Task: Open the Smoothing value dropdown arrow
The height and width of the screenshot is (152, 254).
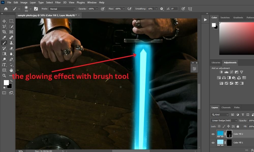Action: 156,9
